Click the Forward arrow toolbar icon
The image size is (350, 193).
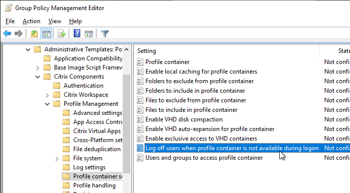[19, 34]
